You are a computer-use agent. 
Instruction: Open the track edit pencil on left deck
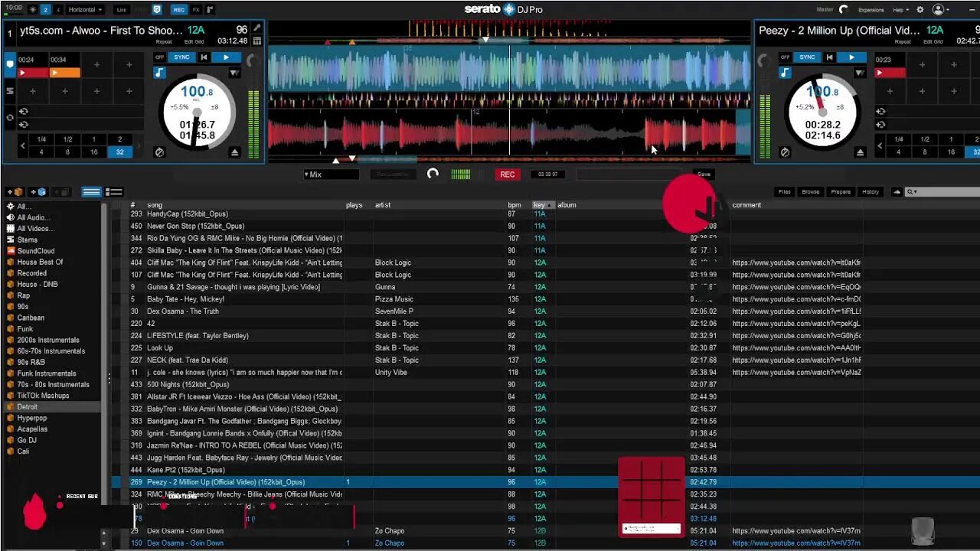pyautogui.click(x=257, y=28)
